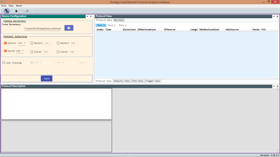Open Device Configuration panel options arrow
This screenshot has width=280, height=157.
(x=87, y=16)
